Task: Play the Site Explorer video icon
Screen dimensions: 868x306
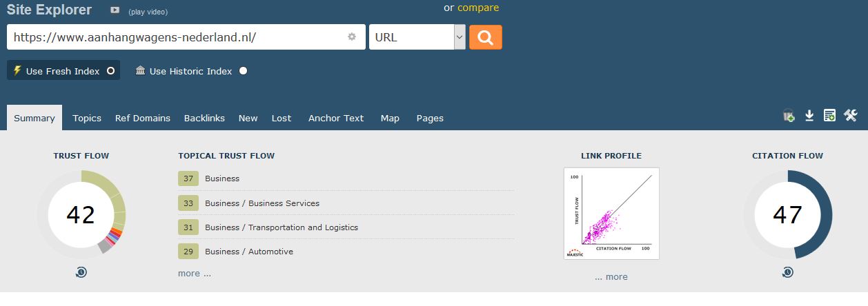Action: coord(115,10)
